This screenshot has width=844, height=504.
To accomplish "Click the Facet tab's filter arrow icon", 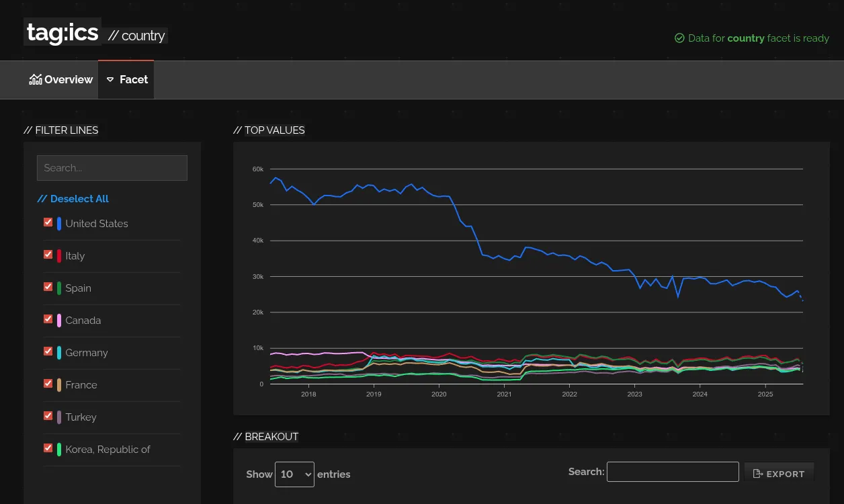I will click(x=110, y=79).
